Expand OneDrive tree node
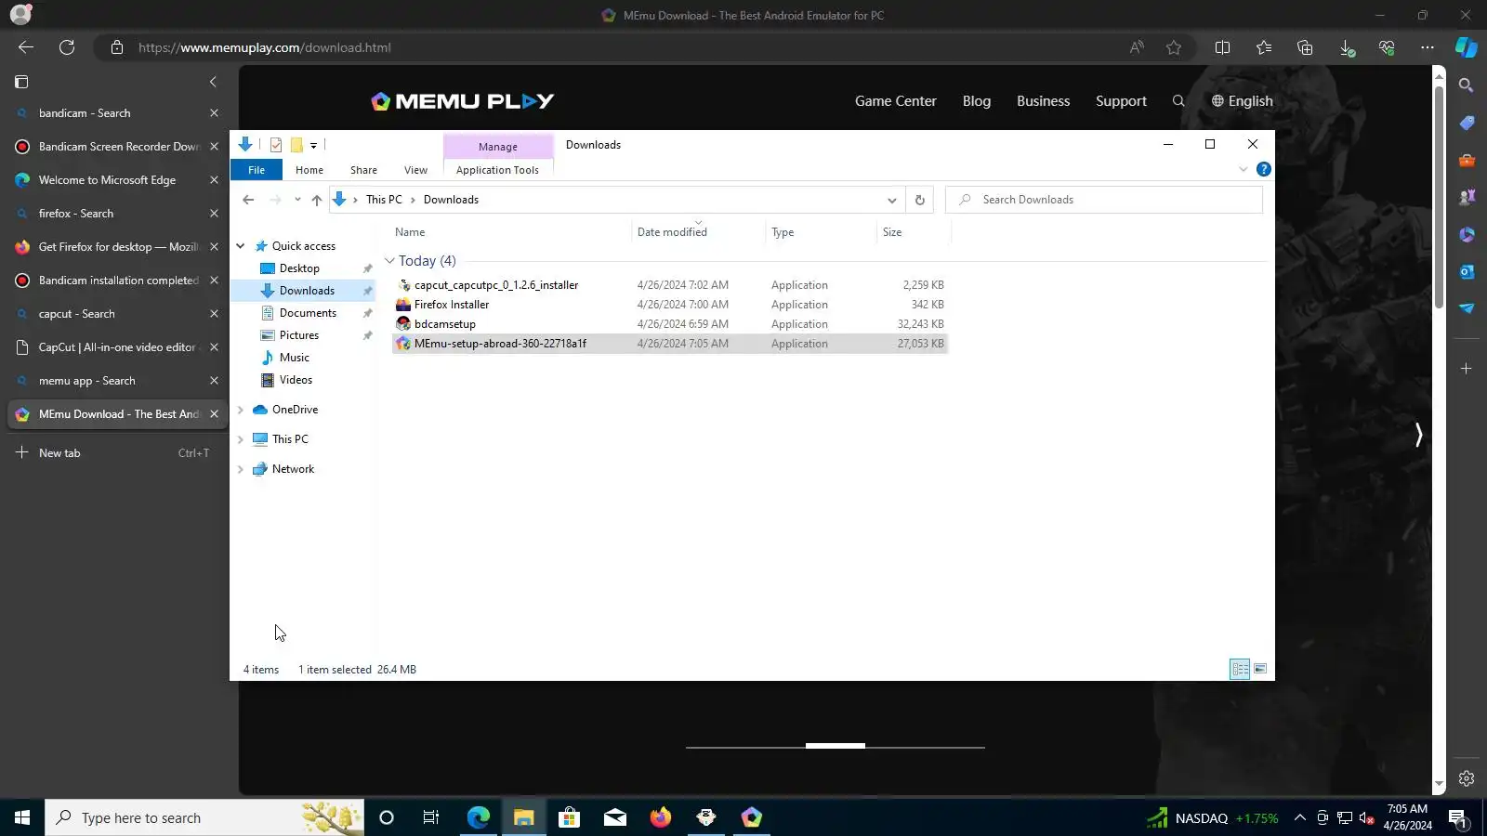The image size is (1487, 836). click(241, 410)
